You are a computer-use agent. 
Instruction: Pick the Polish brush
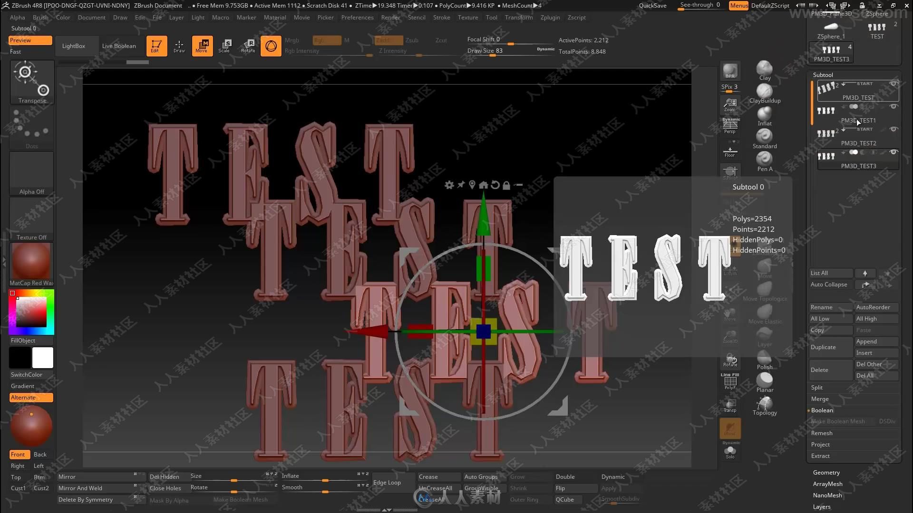[765, 360]
